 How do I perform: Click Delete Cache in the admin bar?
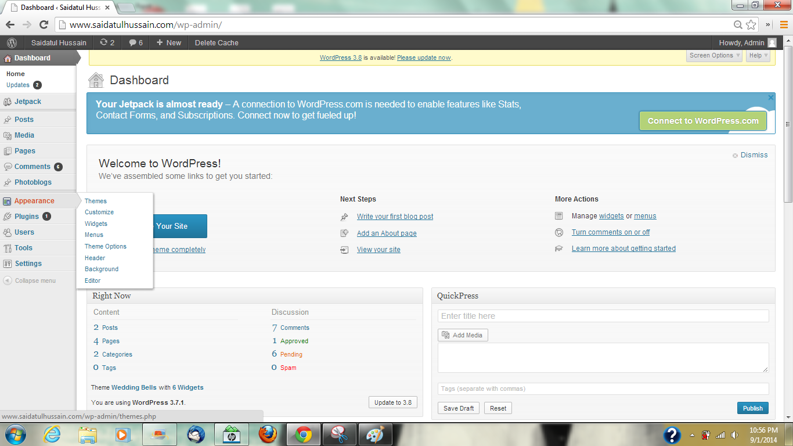217,42
